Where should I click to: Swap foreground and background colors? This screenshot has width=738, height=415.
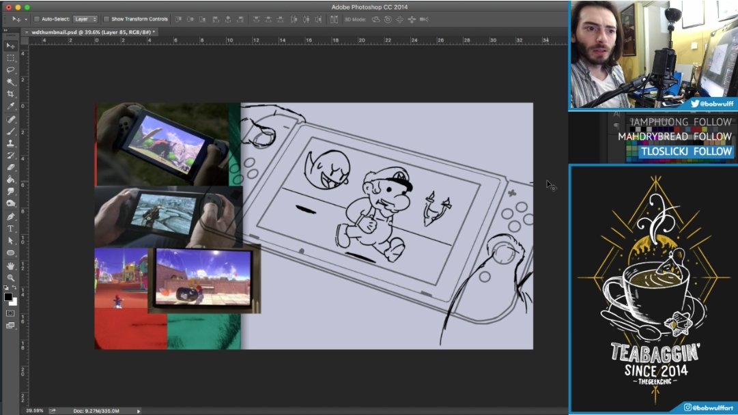pyautogui.click(x=14, y=287)
